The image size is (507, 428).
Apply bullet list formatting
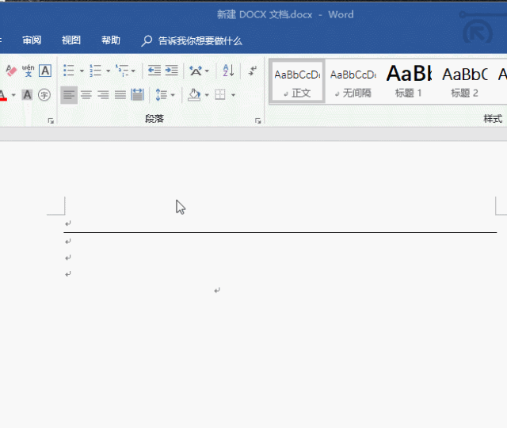click(69, 71)
